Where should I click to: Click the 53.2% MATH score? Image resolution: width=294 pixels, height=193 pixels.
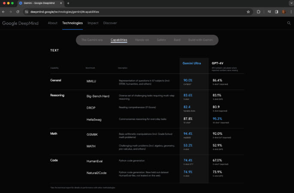(188, 145)
